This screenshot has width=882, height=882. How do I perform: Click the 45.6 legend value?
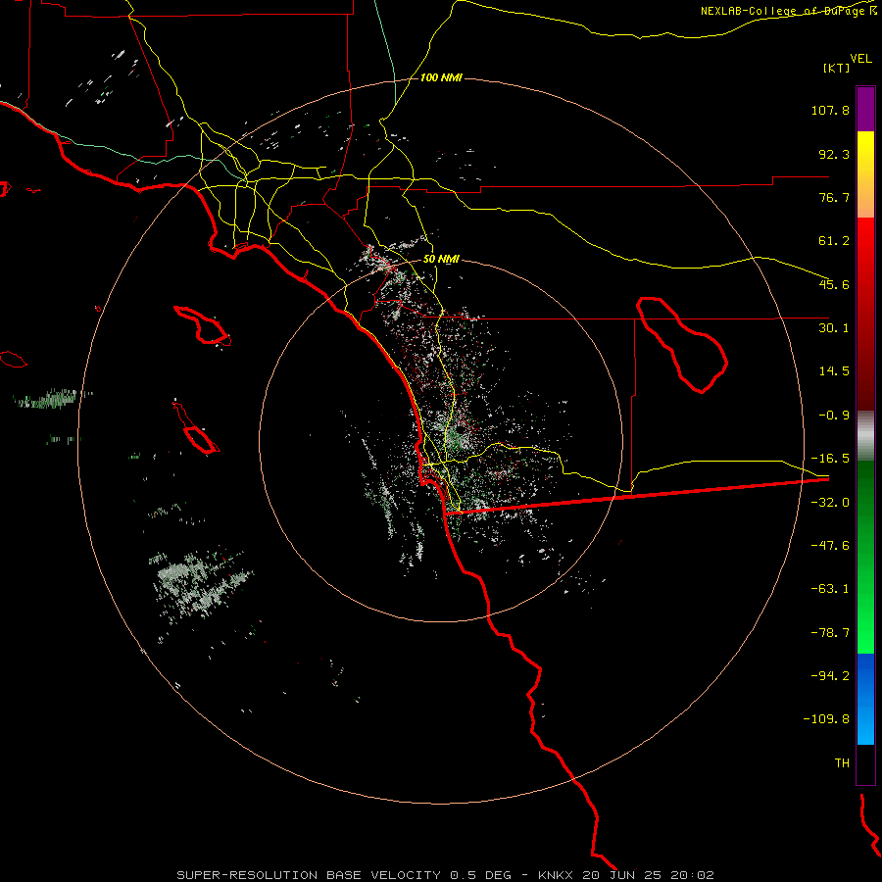coord(834,284)
